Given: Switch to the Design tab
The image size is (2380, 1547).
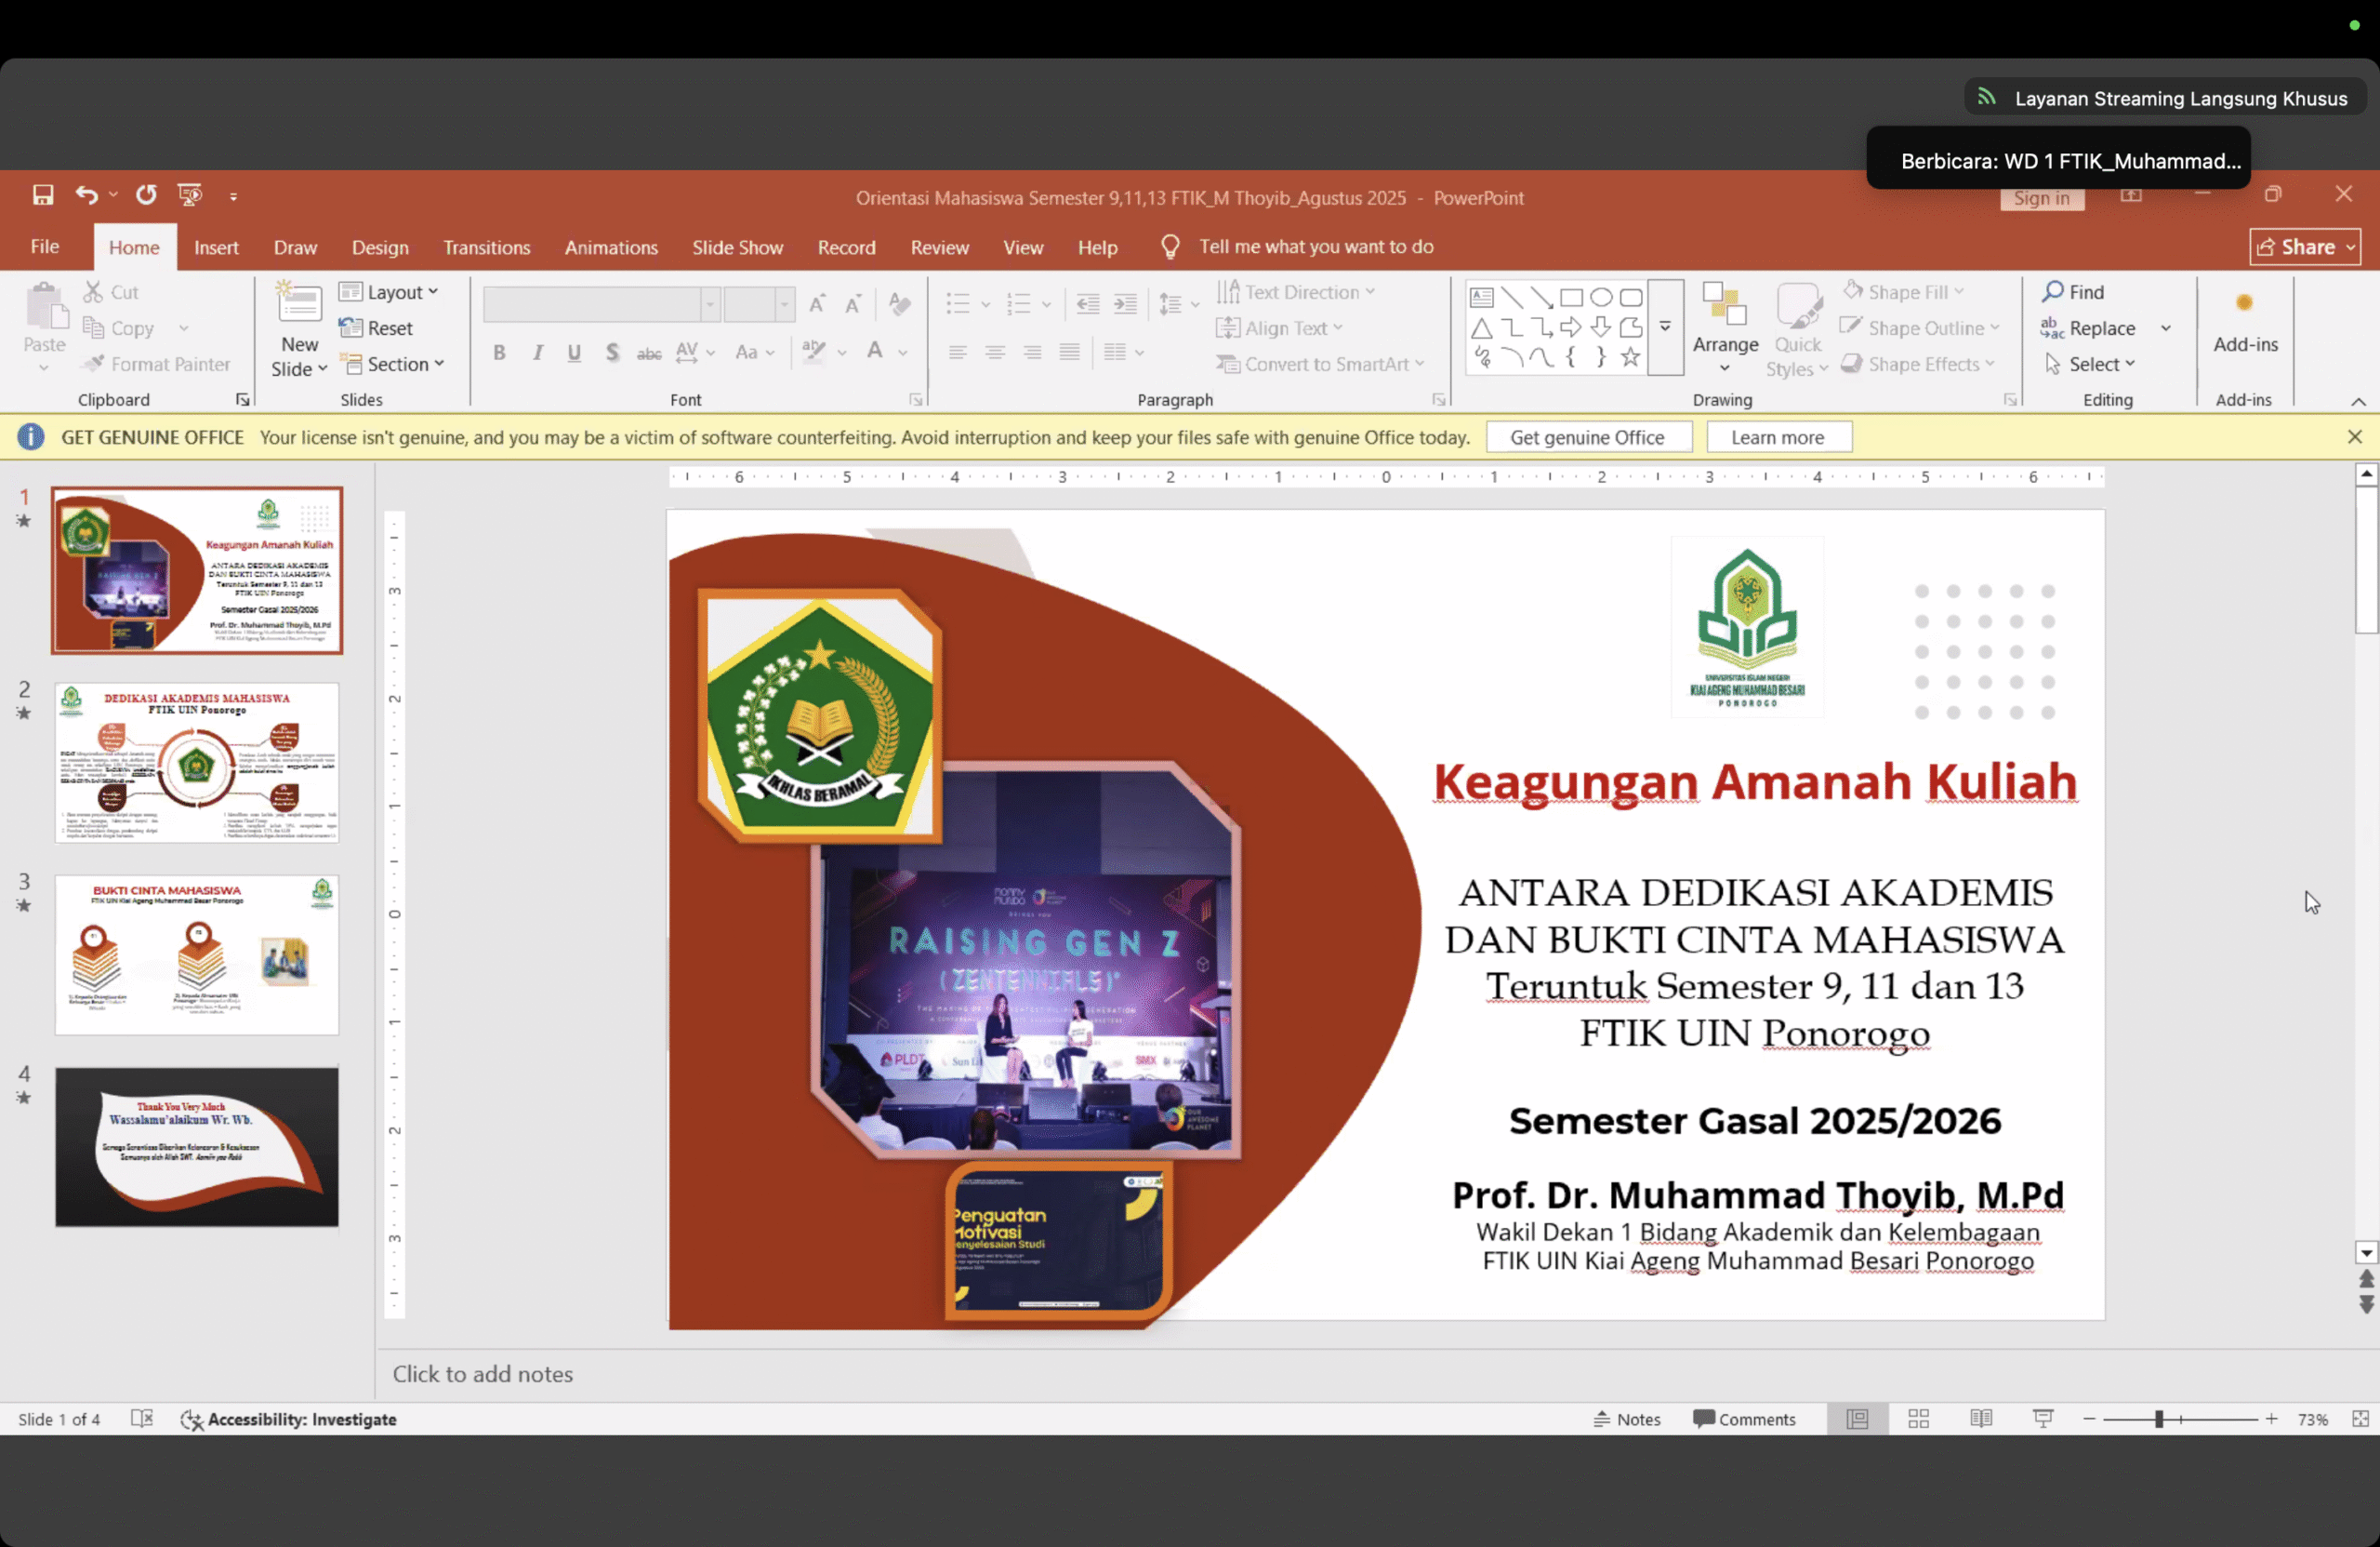Looking at the screenshot, I should (x=380, y=247).
